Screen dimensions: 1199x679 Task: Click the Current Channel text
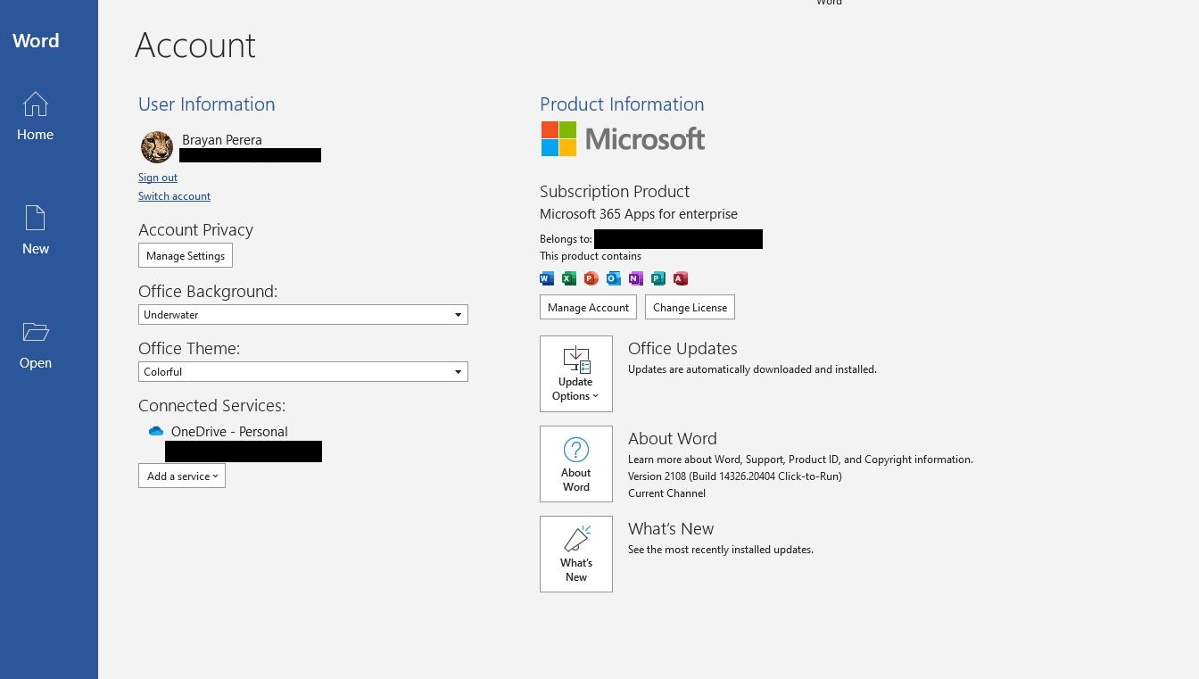(x=666, y=493)
